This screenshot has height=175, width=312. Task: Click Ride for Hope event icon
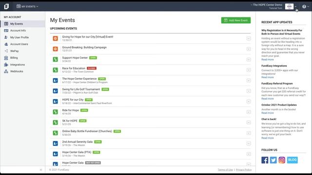tap(55, 112)
